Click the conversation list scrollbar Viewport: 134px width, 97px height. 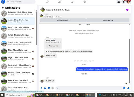[x=36, y=29]
